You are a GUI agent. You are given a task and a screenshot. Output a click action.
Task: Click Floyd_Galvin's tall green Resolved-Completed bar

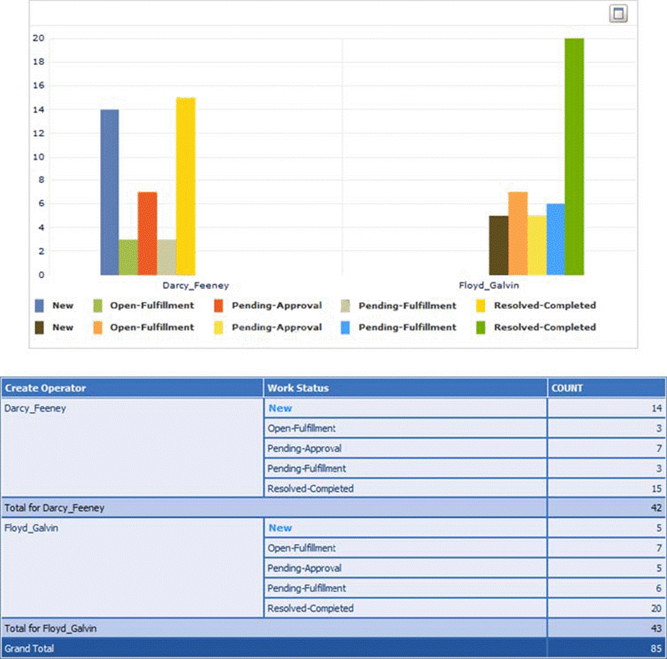click(574, 156)
